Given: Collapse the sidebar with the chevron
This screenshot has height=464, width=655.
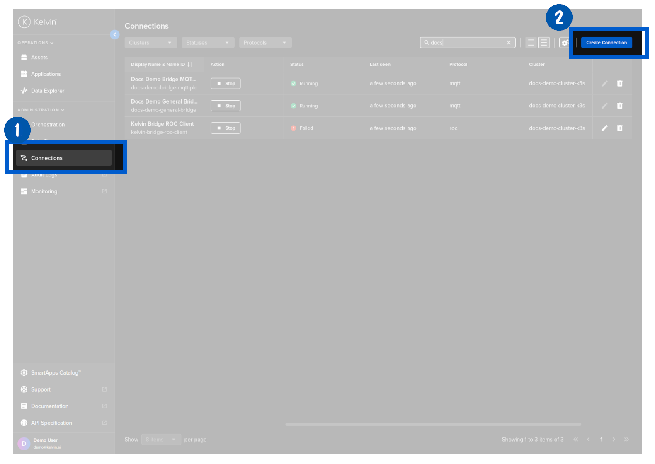Looking at the screenshot, I should tap(115, 35).
